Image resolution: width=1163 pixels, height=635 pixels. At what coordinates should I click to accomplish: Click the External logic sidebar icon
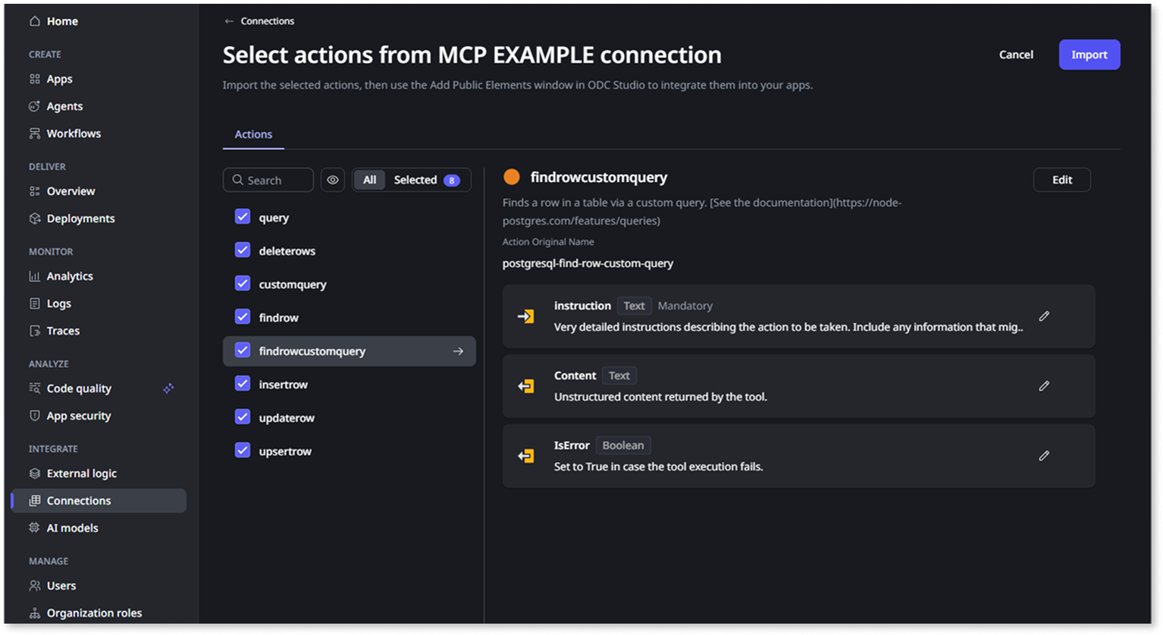pyautogui.click(x=35, y=473)
